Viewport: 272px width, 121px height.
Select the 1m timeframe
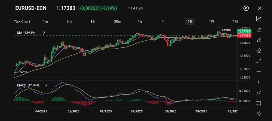pos(45,21)
